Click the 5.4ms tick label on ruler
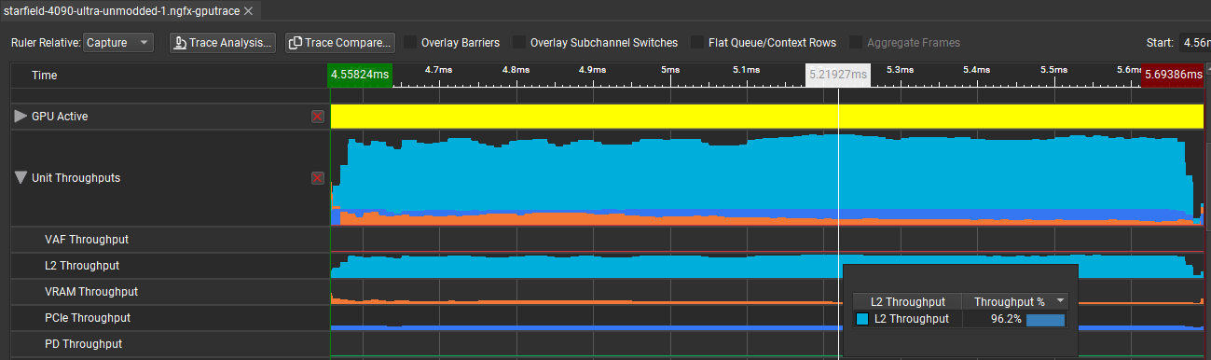Screen dimensions: 1211x360 [x=976, y=69]
